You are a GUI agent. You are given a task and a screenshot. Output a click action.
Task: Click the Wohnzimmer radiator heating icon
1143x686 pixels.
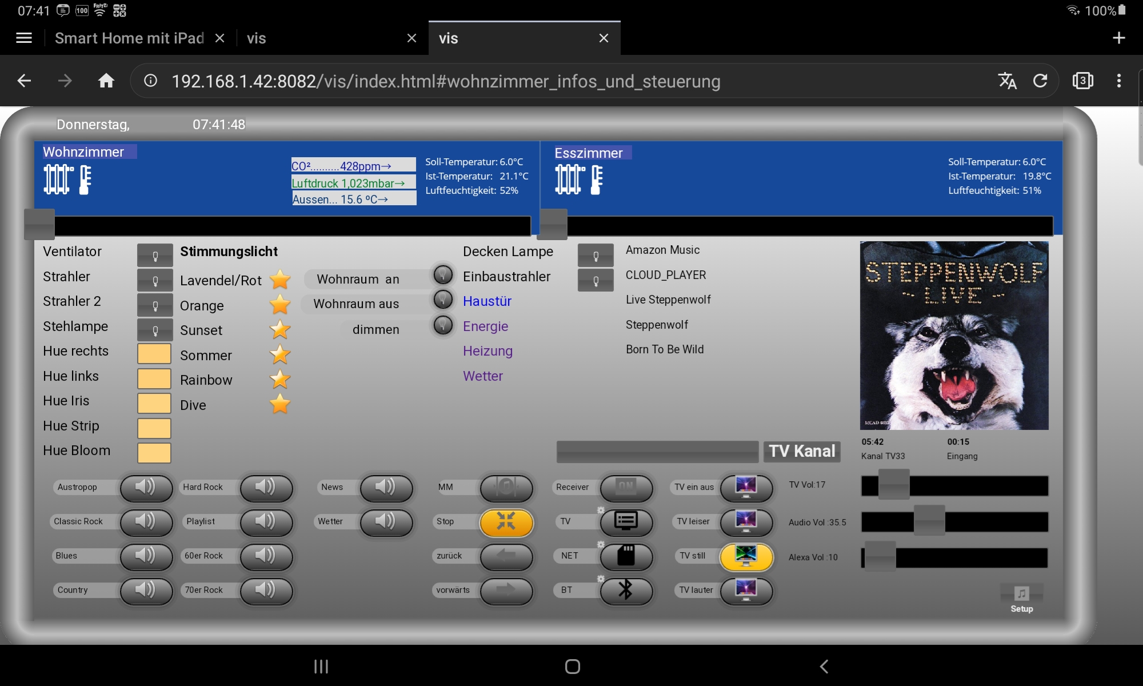(x=58, y=180)
